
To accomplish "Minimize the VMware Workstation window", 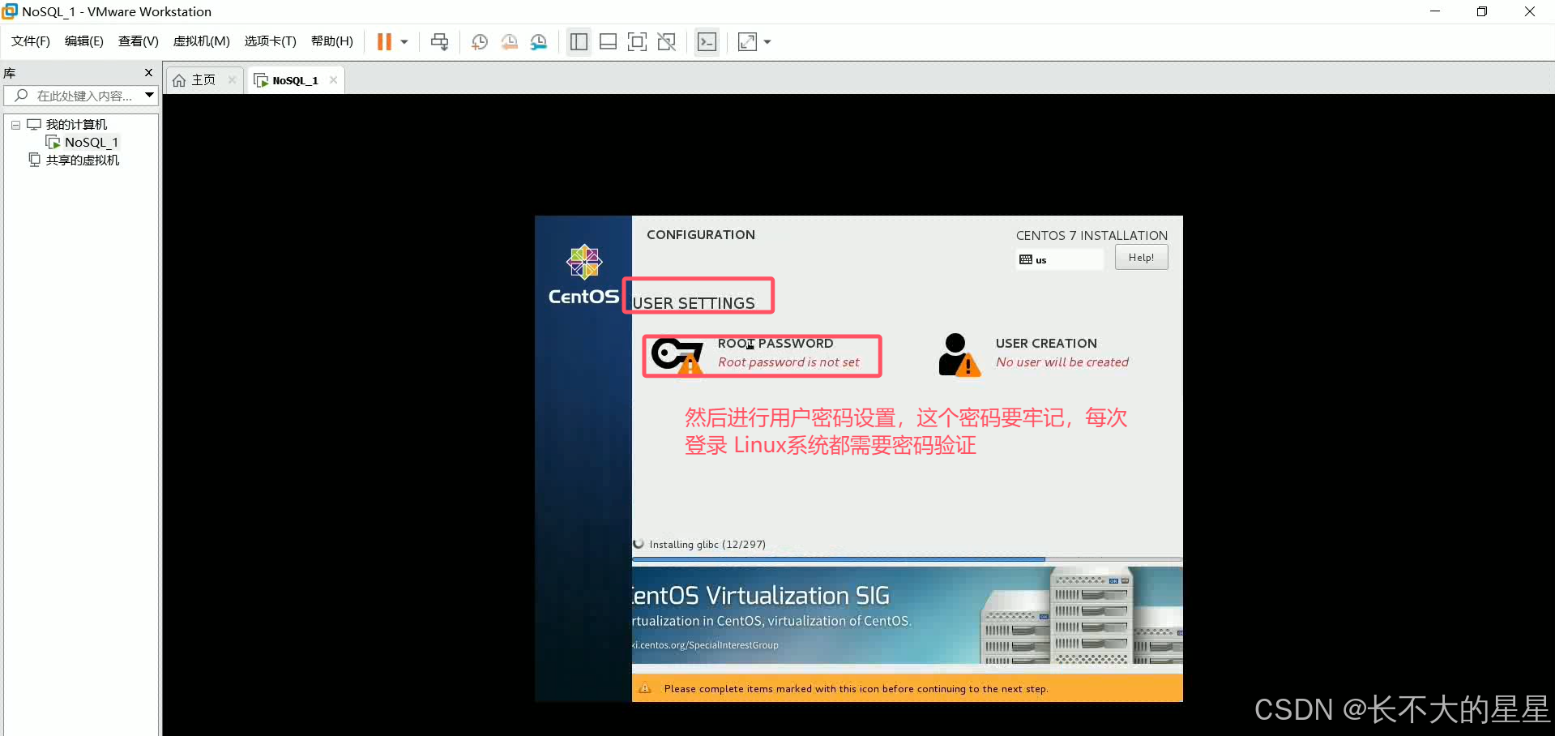I will point(1435,11).
